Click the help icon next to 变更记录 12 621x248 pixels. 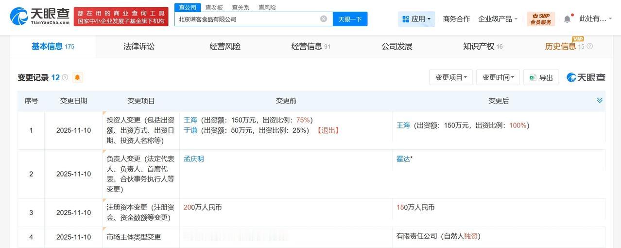click(65, 77)
